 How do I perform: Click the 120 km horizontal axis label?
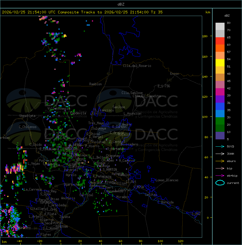click(x=181, y=241)
